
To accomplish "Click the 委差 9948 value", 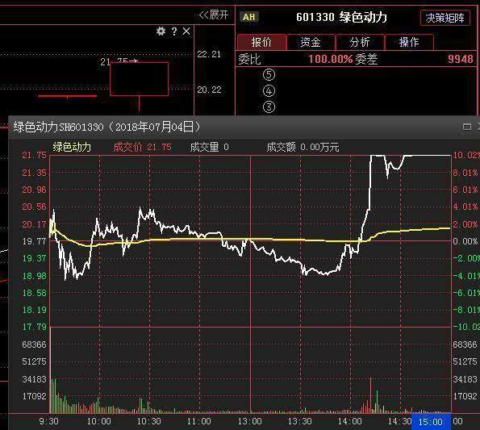I will (461, 59).
